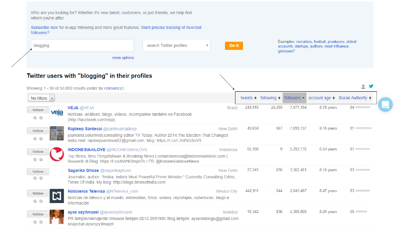400x230 pixels.
Task: Follow Noticieros Televisa
Action: point(38,194)
